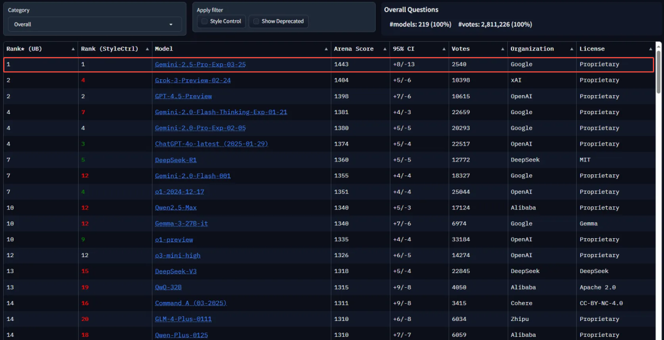Click the Organization header label

coord(532,49)
